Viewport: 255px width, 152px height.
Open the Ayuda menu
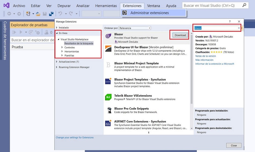click(x=171, y=6)
